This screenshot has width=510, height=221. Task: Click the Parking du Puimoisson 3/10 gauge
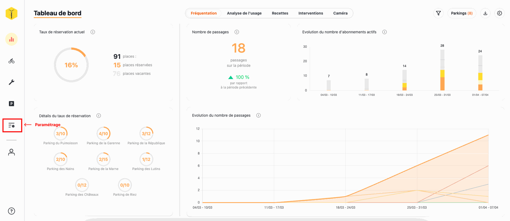(61, 134)
